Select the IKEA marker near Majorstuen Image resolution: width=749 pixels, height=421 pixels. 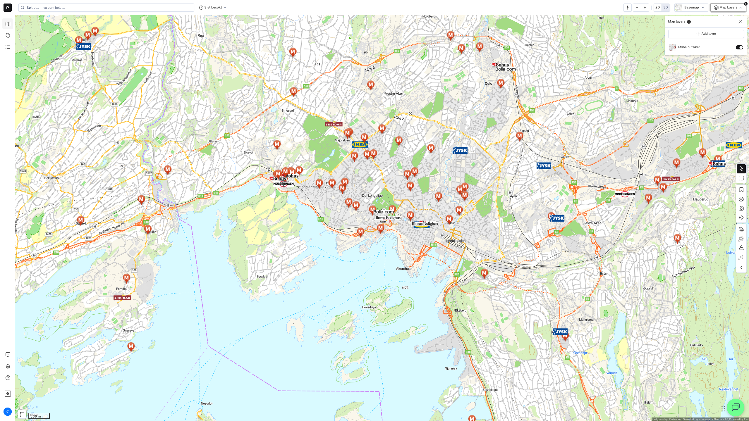point(360,144)
